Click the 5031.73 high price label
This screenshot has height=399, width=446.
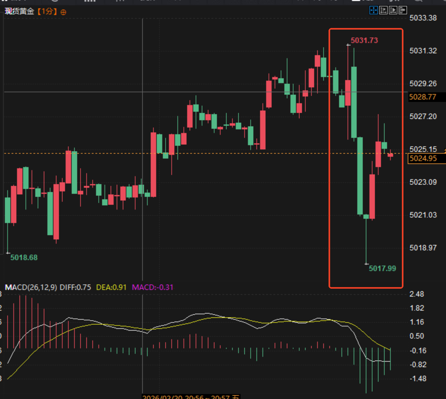point(364,41)
